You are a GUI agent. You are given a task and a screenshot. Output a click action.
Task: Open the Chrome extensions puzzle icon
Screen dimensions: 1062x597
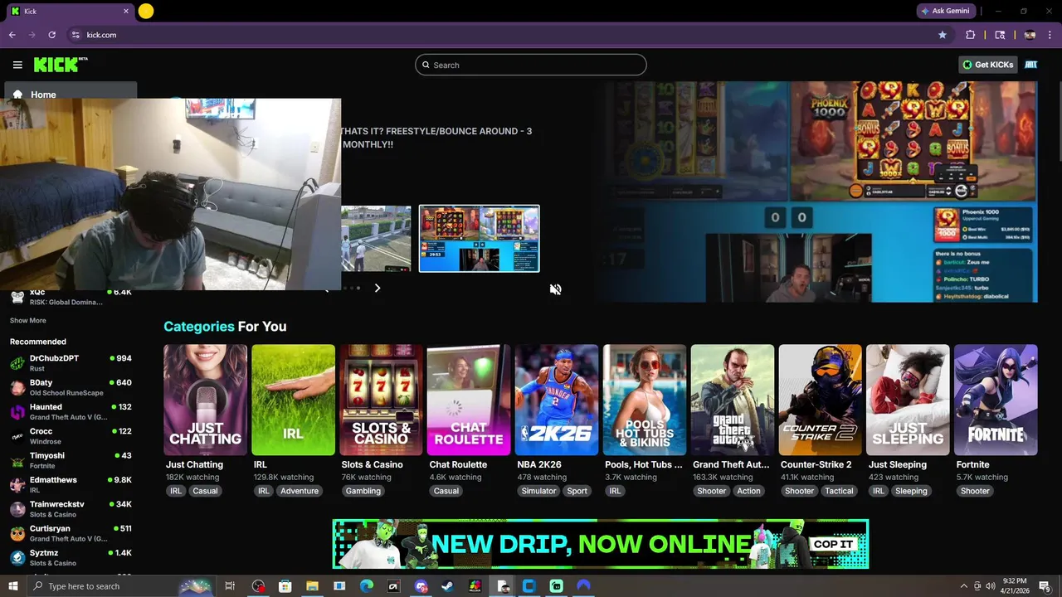(x=971, y=35)
